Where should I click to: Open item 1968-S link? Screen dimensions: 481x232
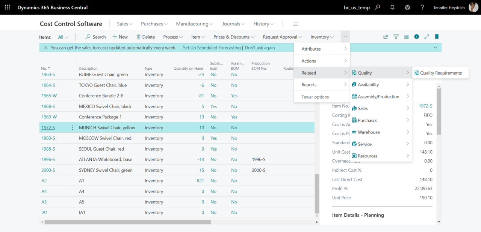[x=48, y=106]
